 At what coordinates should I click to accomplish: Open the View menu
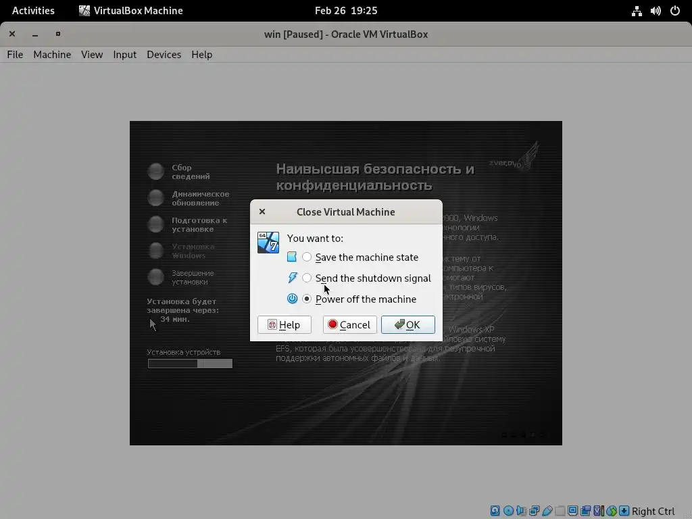(92, 54)
